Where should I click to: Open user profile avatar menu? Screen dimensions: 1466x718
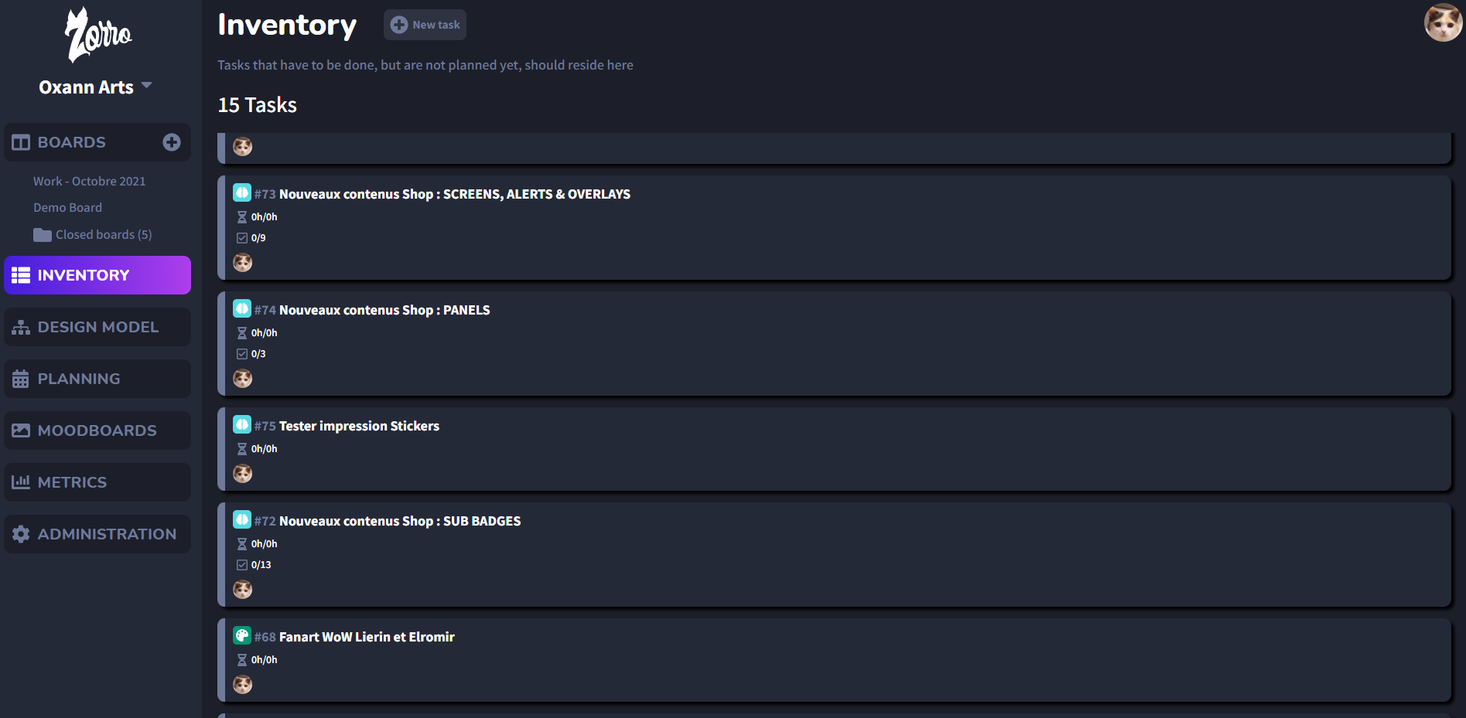(x=1443, y=22)
